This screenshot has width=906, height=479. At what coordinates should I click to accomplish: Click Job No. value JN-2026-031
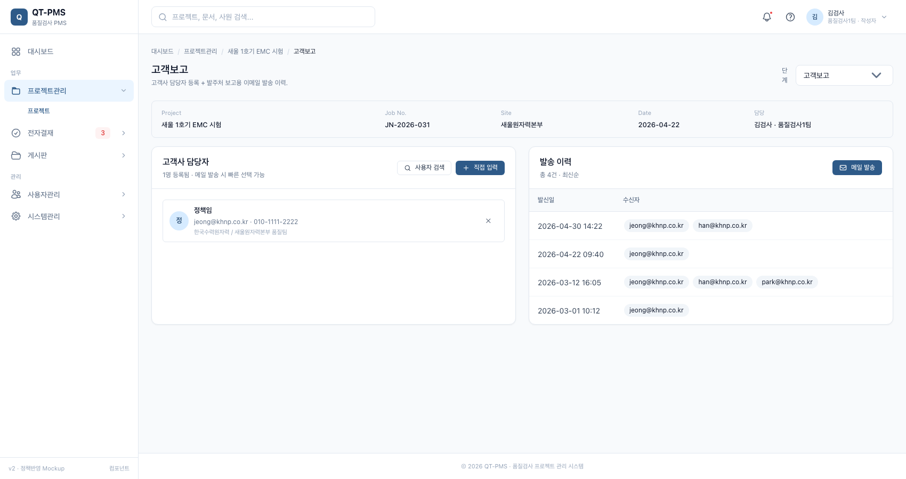tap(408, 125)
